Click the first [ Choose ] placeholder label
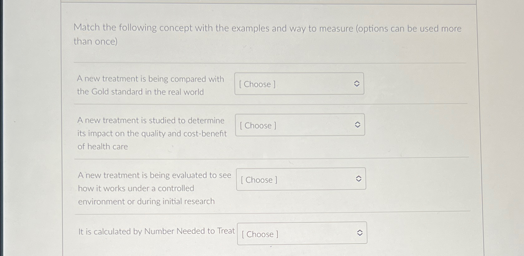The height and width of the screenshot is (256, 524). point(257,85)
